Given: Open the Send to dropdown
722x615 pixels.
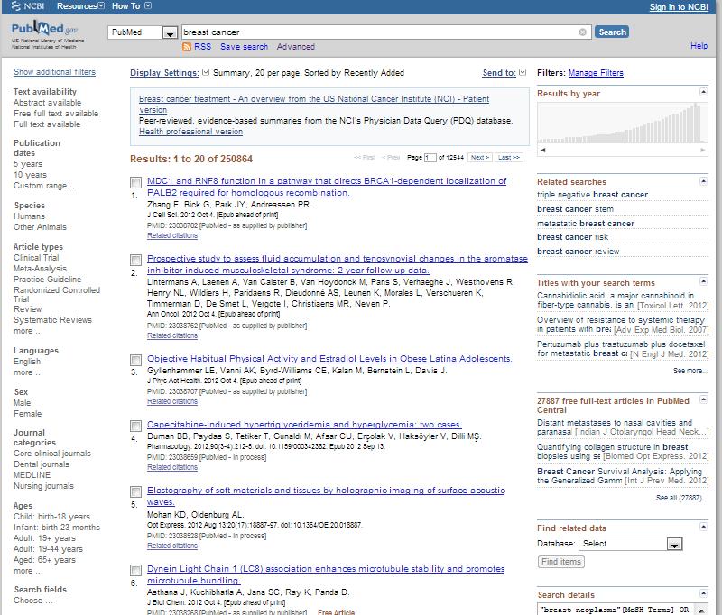Looking at the screenshot, I should [504, 73].
